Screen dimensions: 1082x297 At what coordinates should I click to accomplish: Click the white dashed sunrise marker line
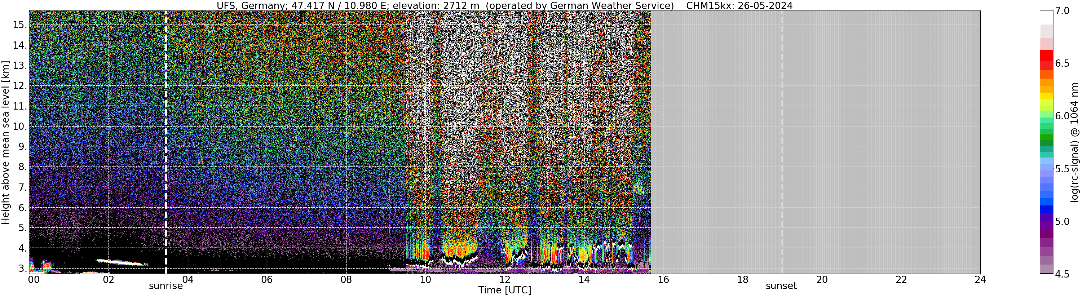[x=166, y=142]
